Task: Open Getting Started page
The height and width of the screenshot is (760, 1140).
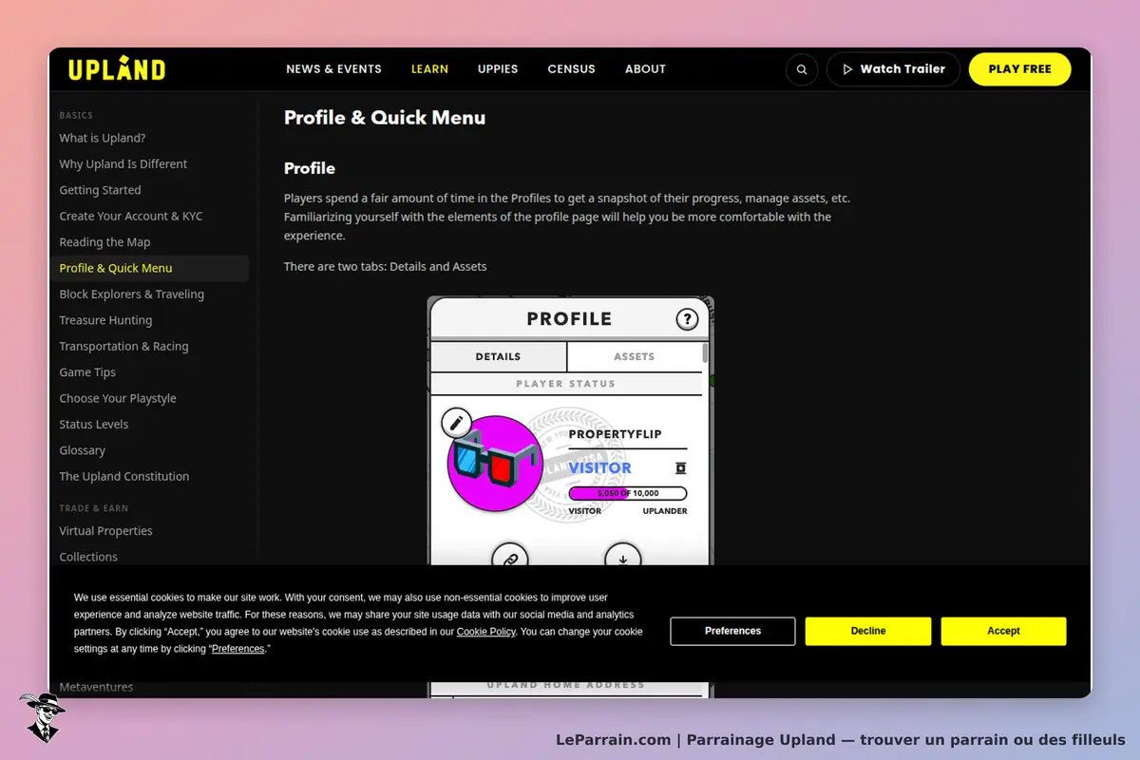Action: tap(100, 190)
